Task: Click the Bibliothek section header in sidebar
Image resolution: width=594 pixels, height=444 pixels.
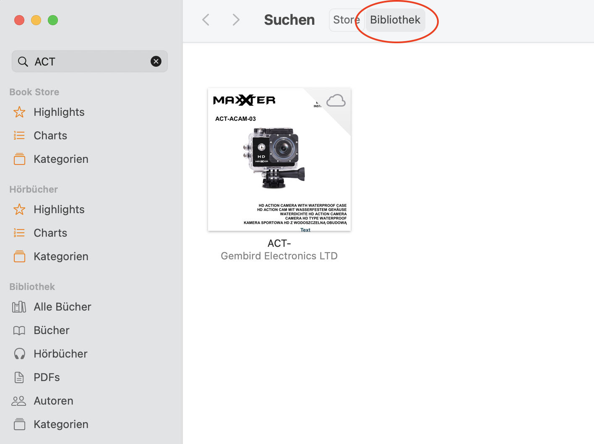Action: 32,287
